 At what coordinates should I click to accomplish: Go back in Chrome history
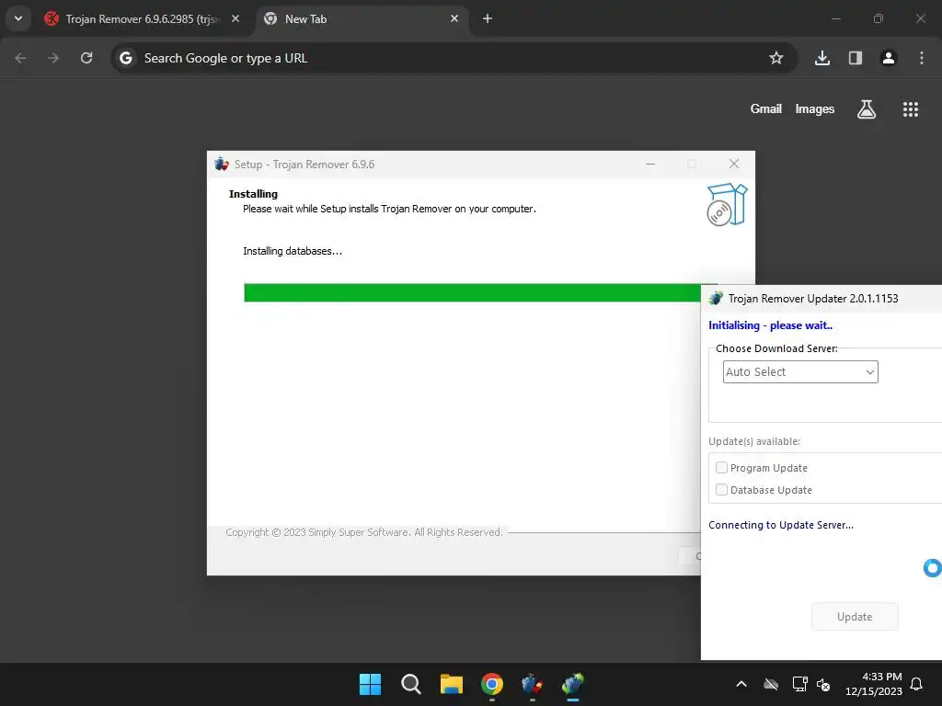tap(20, 58)
